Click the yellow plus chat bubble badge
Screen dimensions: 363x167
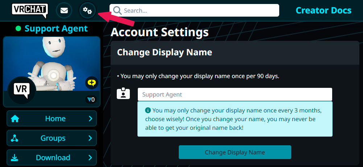tap(92, 82)
